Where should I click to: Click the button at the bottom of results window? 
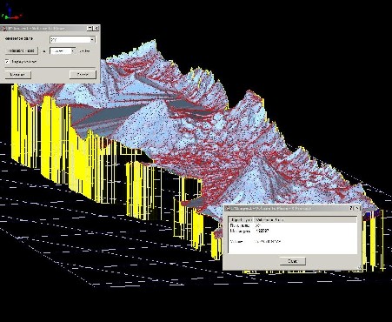293,261
